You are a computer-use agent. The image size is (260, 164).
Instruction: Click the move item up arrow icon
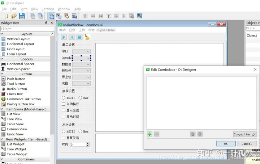point(193,134)
